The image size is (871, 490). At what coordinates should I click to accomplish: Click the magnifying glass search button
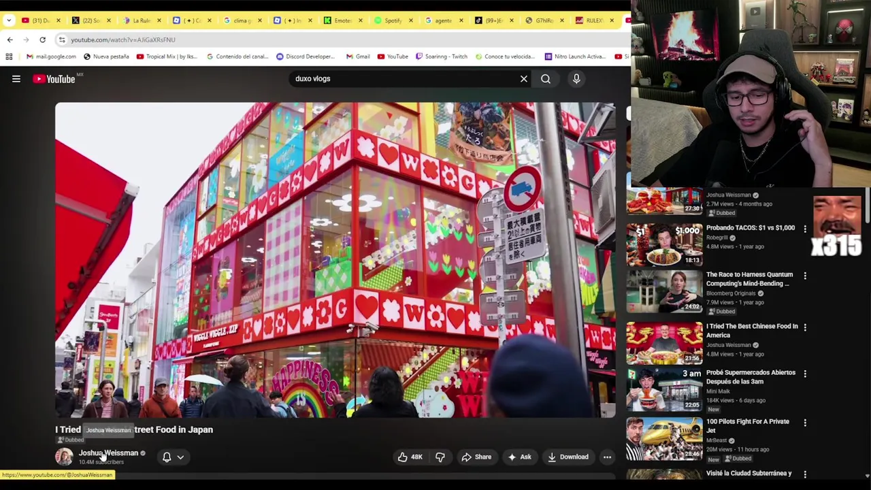[x=546, y=79]
